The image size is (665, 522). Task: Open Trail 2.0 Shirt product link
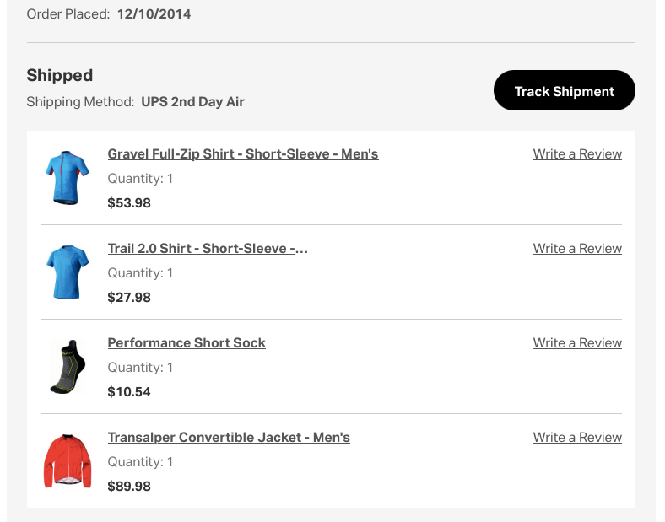(208, 249)
